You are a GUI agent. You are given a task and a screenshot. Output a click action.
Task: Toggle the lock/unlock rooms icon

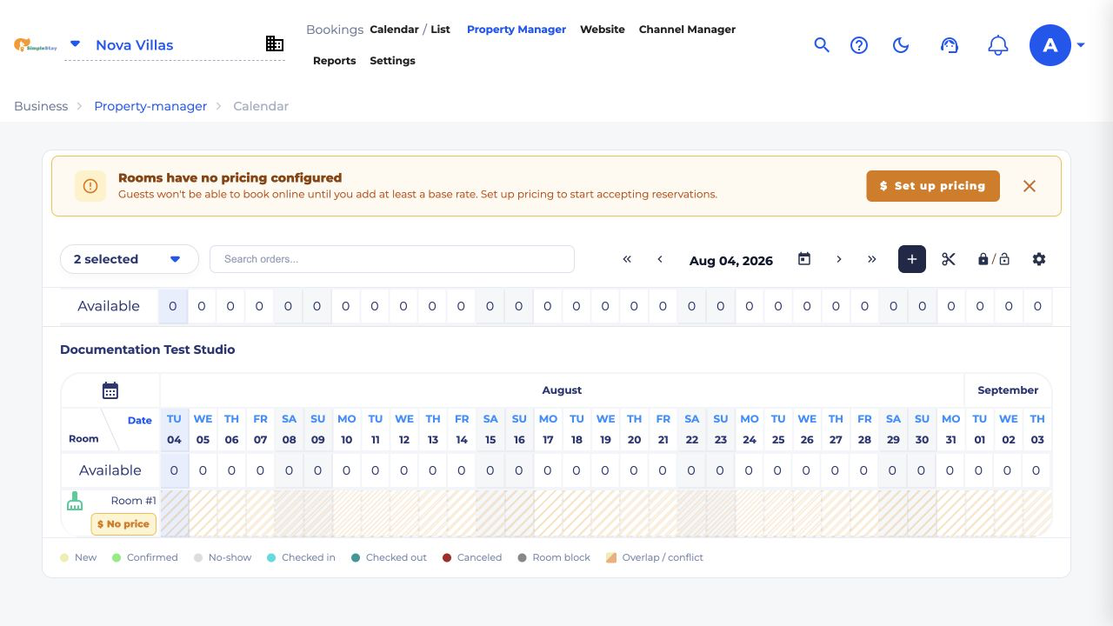click(x=993, y=259)
